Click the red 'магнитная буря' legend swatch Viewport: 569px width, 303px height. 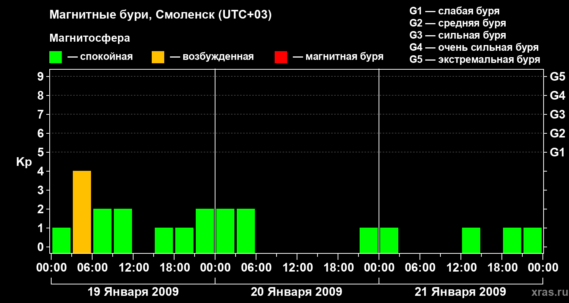[281, 57]
